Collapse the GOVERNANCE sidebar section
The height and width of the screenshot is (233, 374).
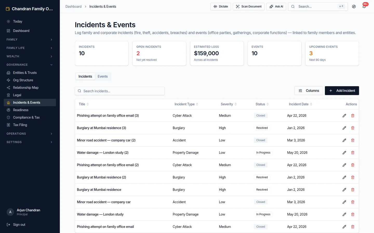tap(30, 65)
